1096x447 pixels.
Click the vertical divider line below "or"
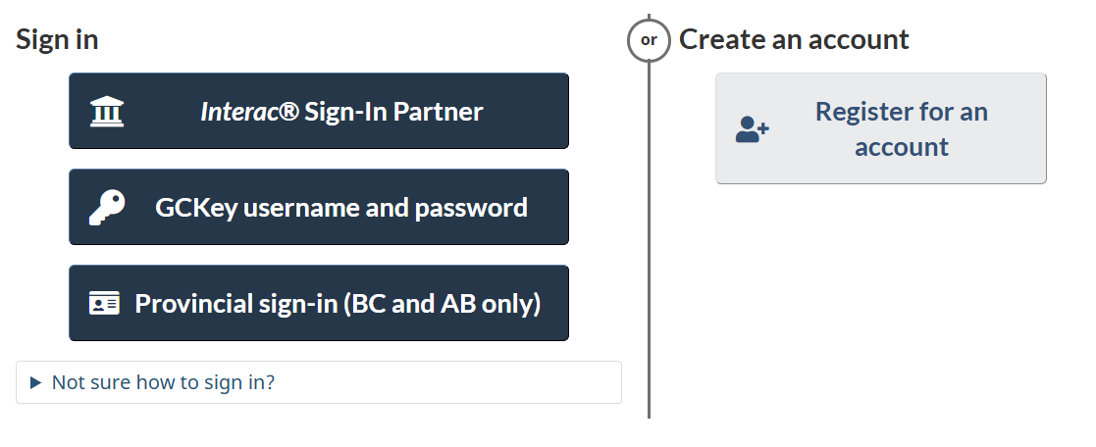649,245
